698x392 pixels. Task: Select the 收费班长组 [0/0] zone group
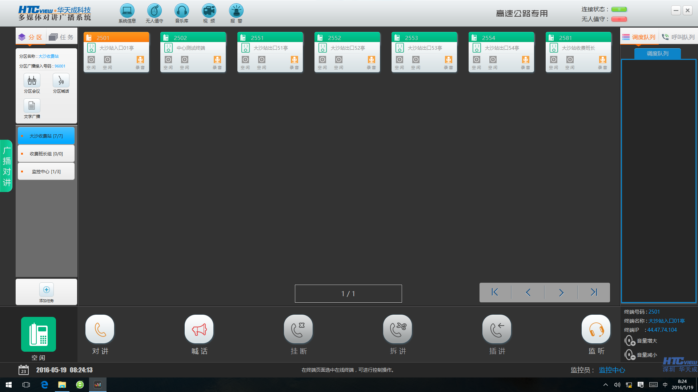coord(46,154)
